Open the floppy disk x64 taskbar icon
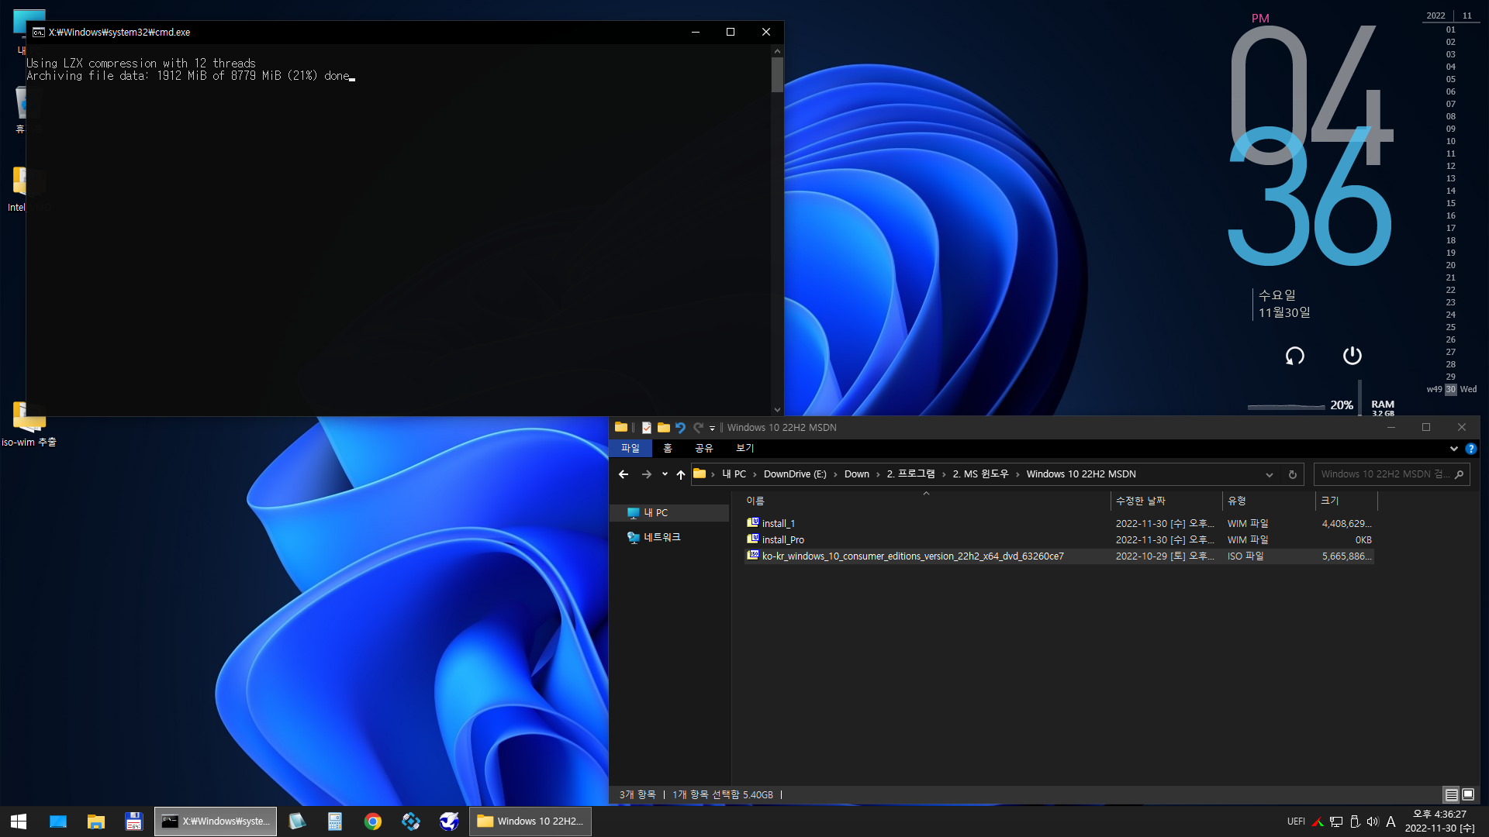This screenshot has height=837, width=1489. (134, 821)
